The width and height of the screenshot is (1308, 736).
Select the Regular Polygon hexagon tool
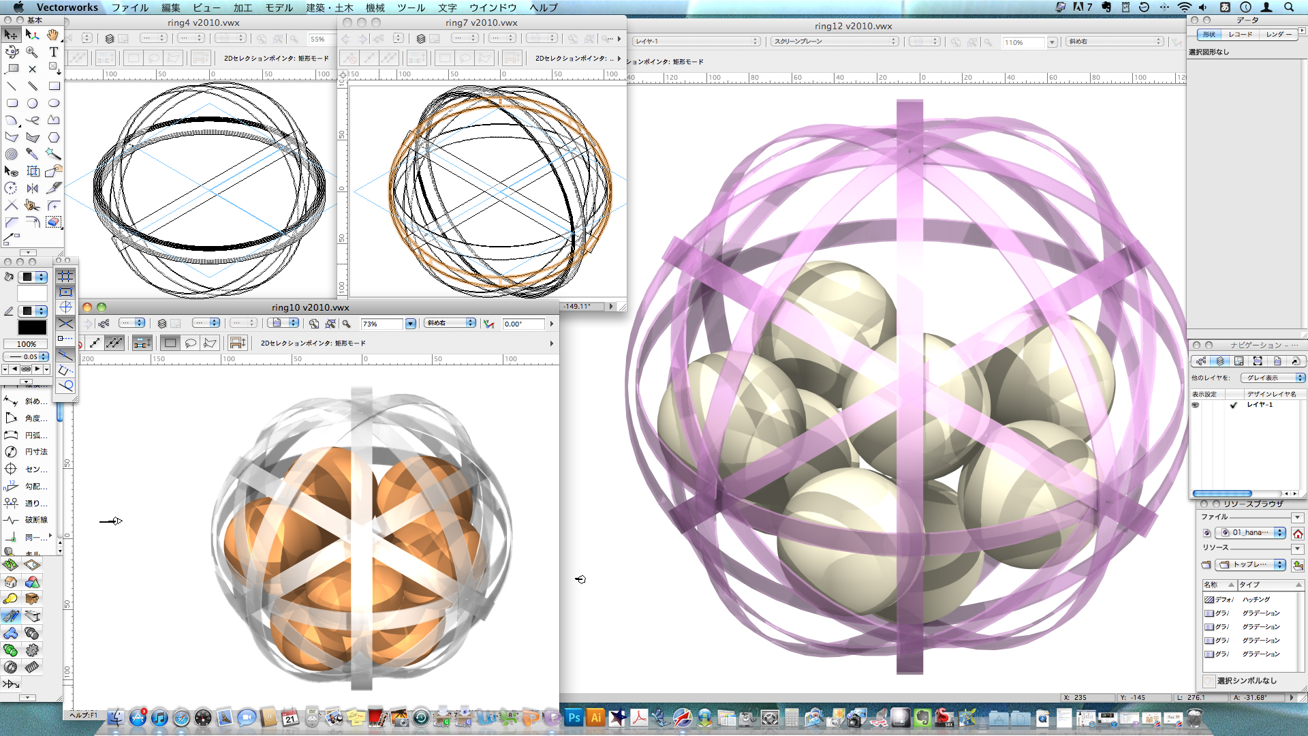[53, 137]
